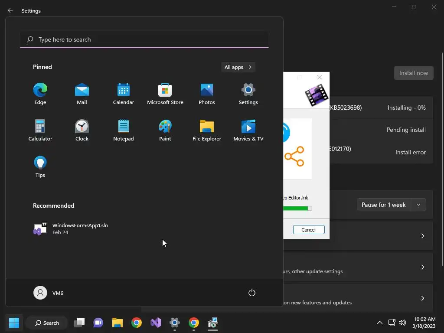Open volume control in system tray
Screen dimensions: 444x333
pyautogui.click(x=402, y=323)
